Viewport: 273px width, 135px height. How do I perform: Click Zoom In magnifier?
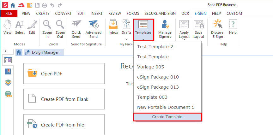[47, 29]
